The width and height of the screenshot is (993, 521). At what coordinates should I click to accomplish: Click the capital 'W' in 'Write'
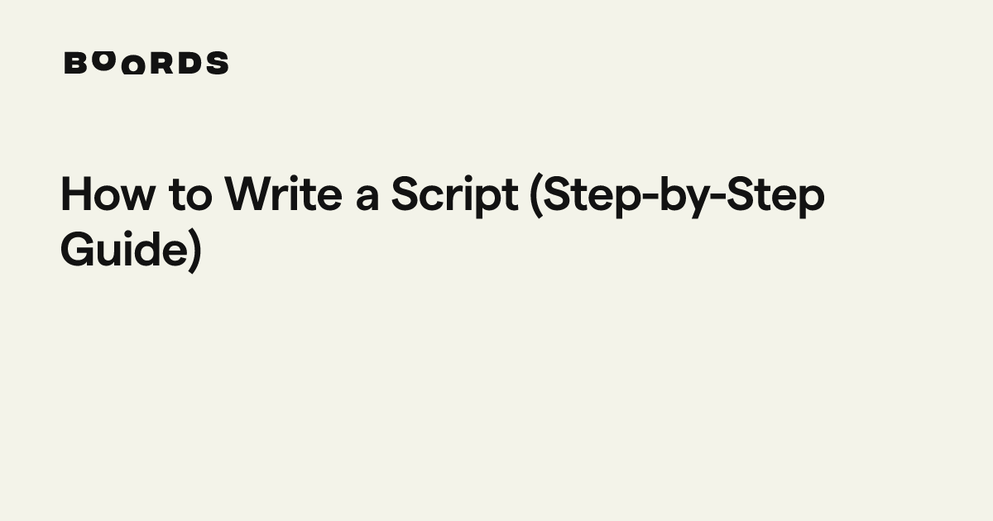click(x=247, y=196)
